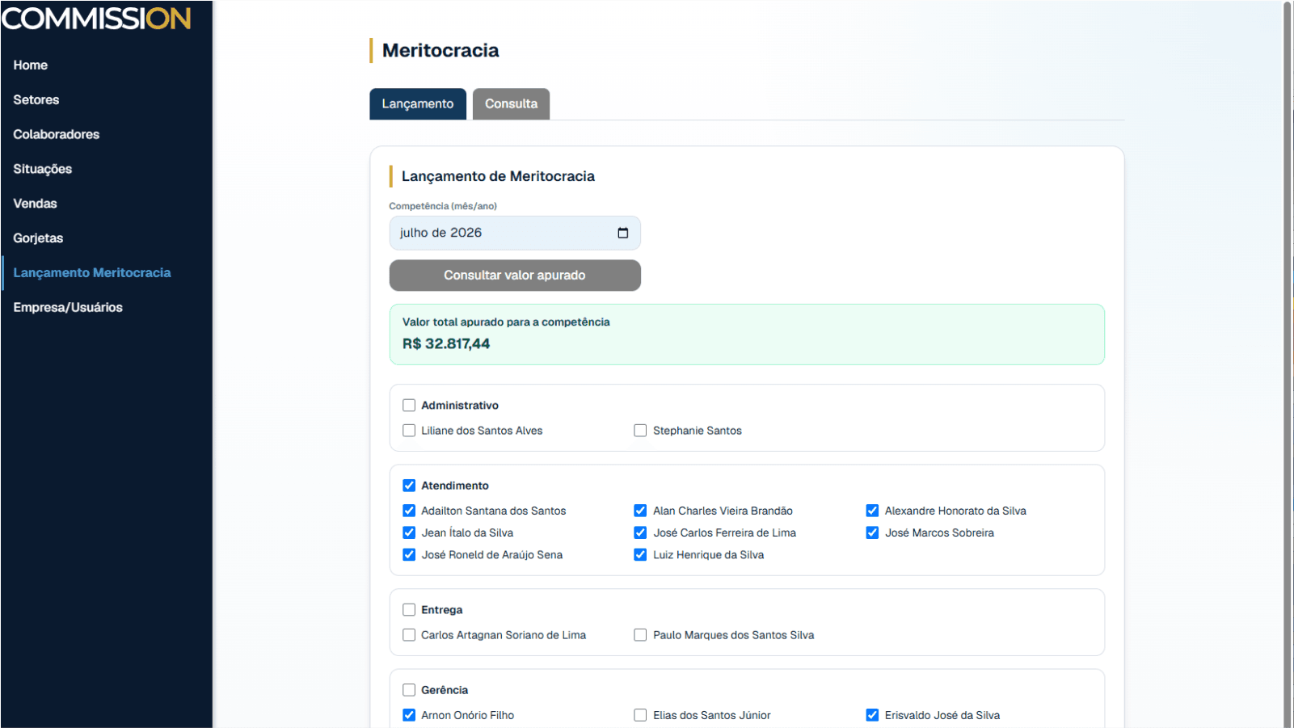Check the Entrega sector checkbox
The height and width of the screenshot is (728, 1294).
pos(409,610)
